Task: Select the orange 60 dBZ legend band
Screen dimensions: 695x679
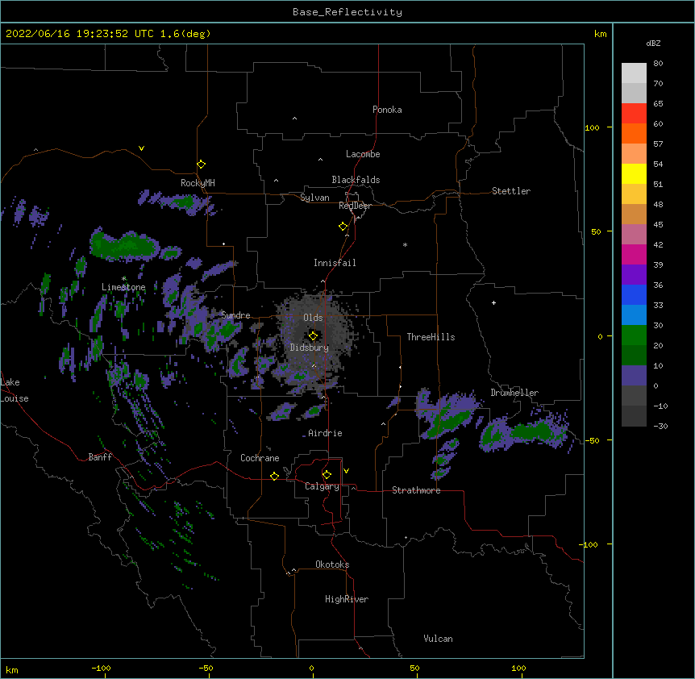Action: tap(634, 133)
